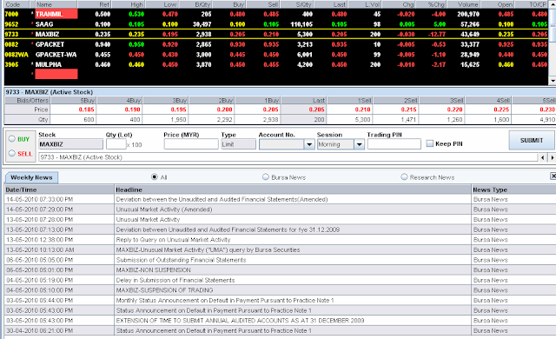This screenshot has height=339, width=556.
Task: Click 1Buy price 0.205
Action: [x=270, y=110]
